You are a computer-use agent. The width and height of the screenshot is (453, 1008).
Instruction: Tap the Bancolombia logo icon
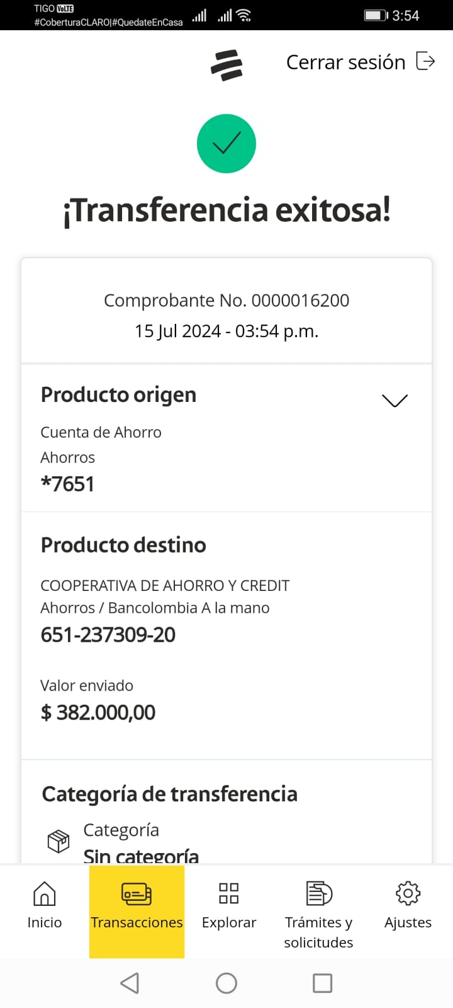226,65
